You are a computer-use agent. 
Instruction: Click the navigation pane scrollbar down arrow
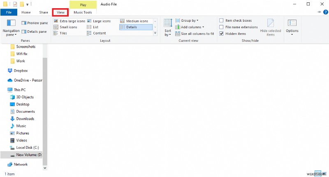click(45, 168)
